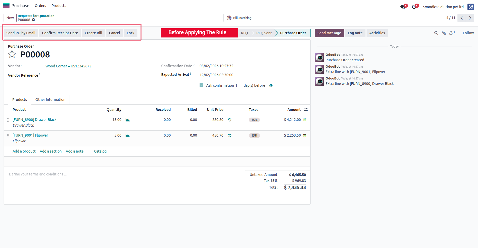Go to the next record arrow
This screenshot has width=478, height=248.
[x=470, y=18]
